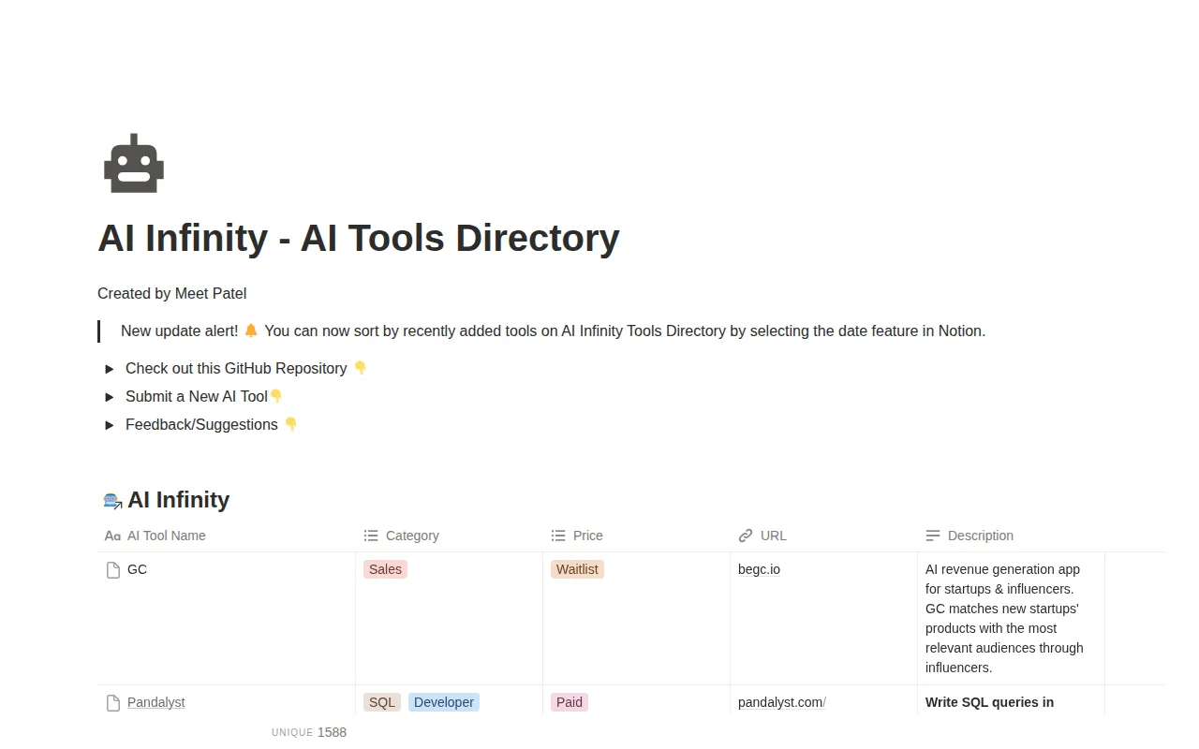Click the SQL category tag
This screenshot has width=1199, height=749.
click(x=382, y=703)
